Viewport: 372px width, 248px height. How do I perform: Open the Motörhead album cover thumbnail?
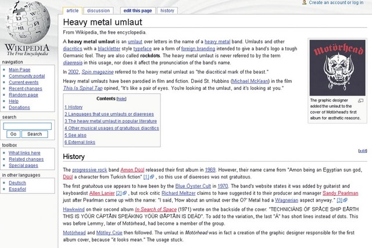pyautogui.click(x=337, y=68)
